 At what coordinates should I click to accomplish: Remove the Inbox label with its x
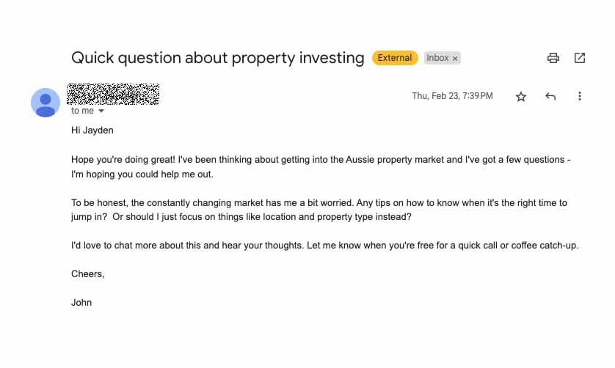(455, 59)
